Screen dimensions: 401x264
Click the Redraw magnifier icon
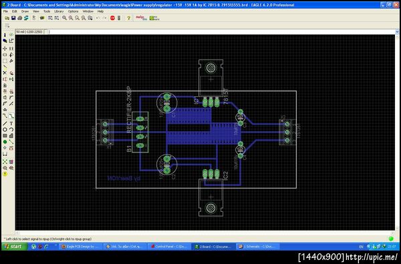(x=84, y=18)
